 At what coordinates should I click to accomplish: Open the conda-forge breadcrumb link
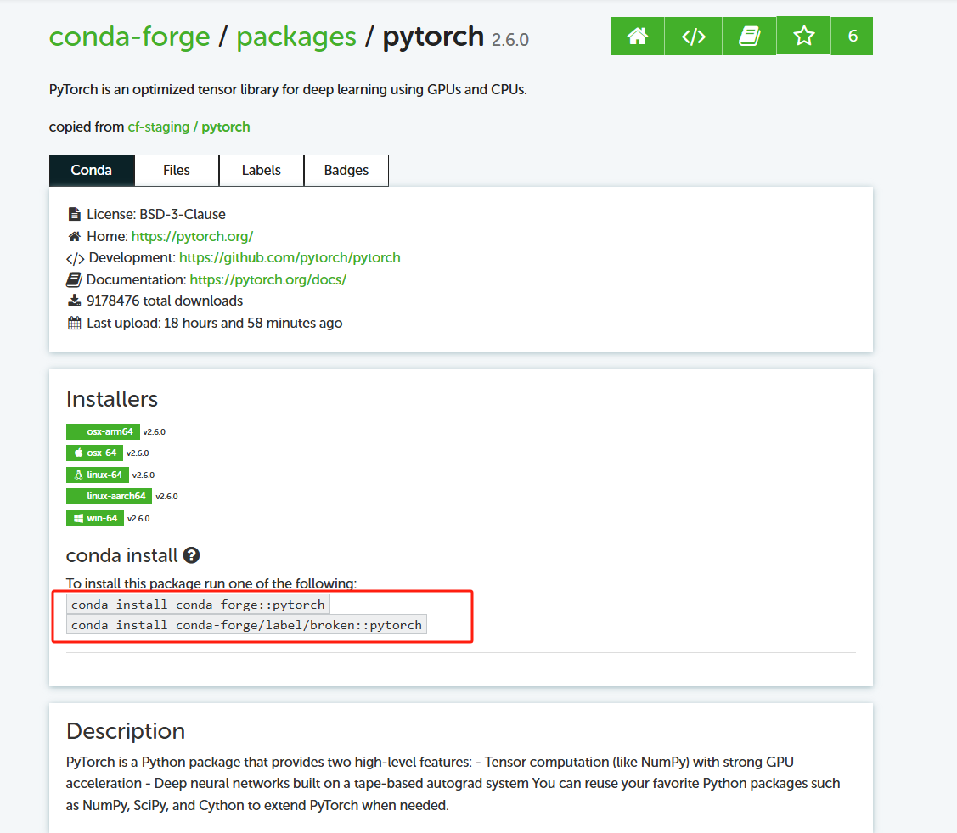(x=129, y=37)
